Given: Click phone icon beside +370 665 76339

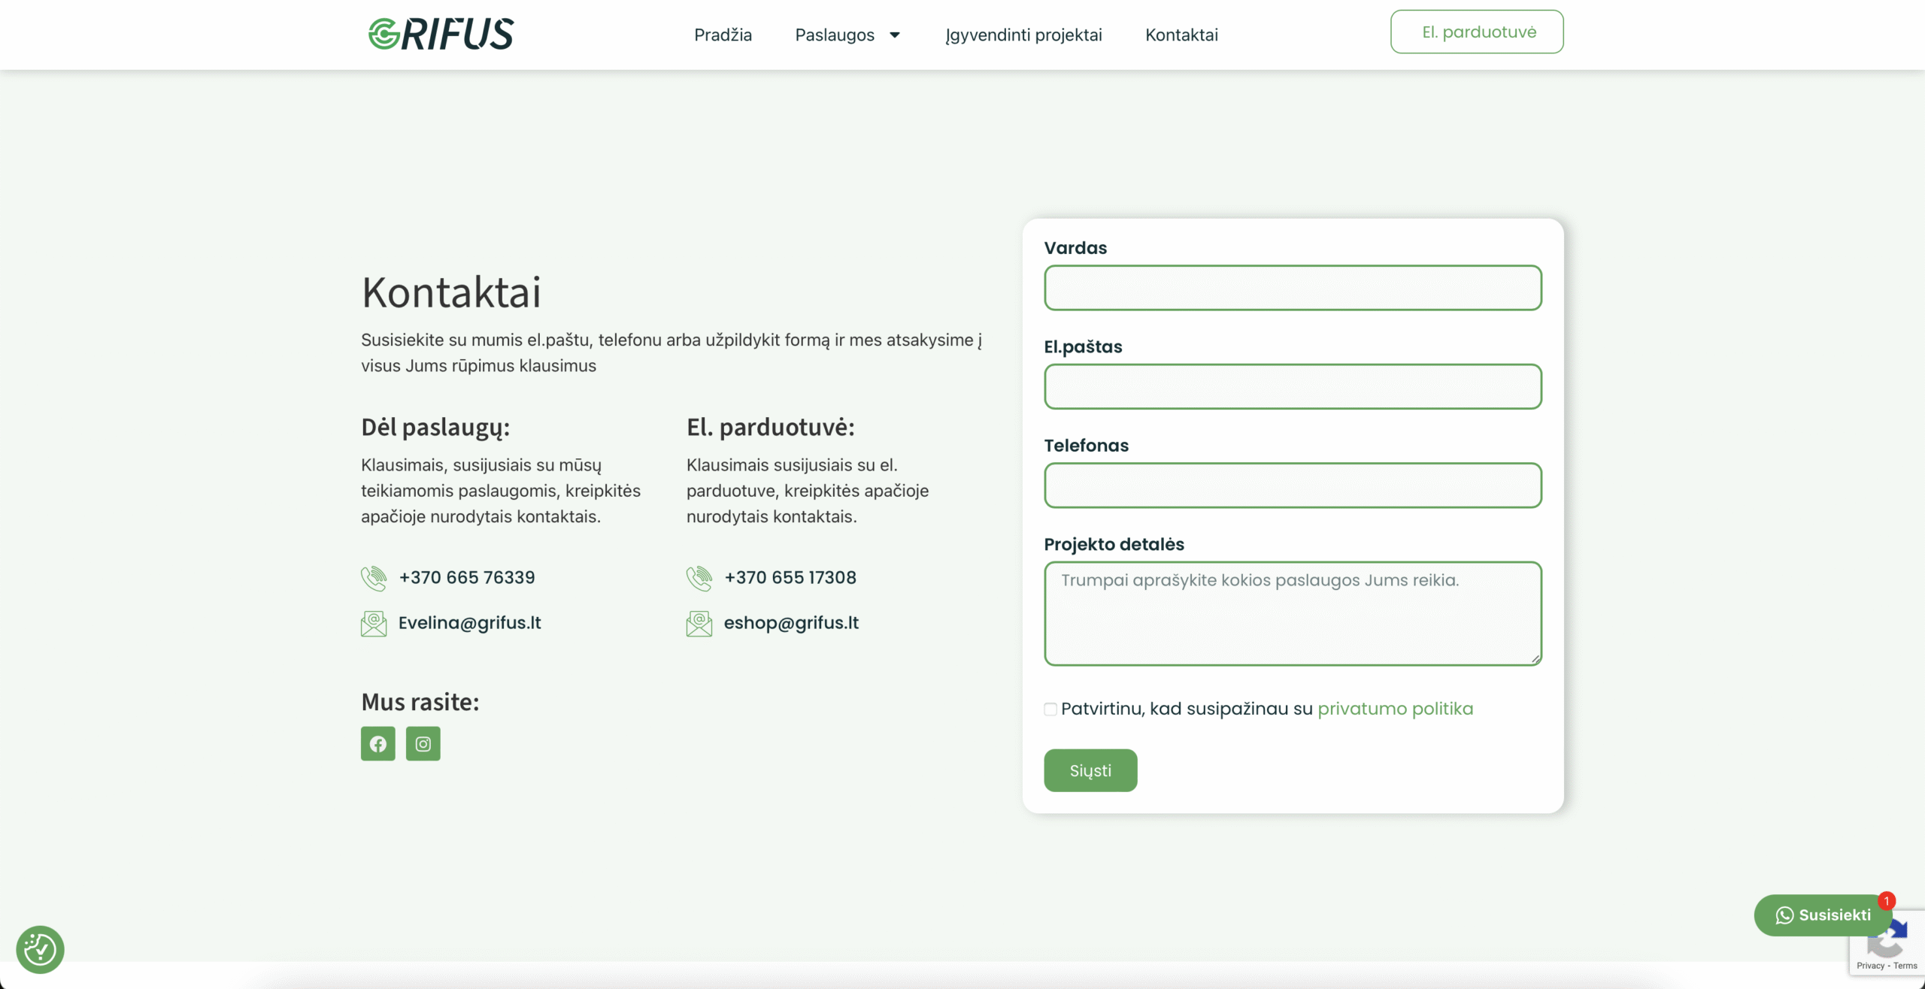Looking at the screenshot, I should 374,578.
